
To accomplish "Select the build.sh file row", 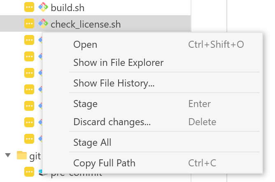I will (96, 7).
